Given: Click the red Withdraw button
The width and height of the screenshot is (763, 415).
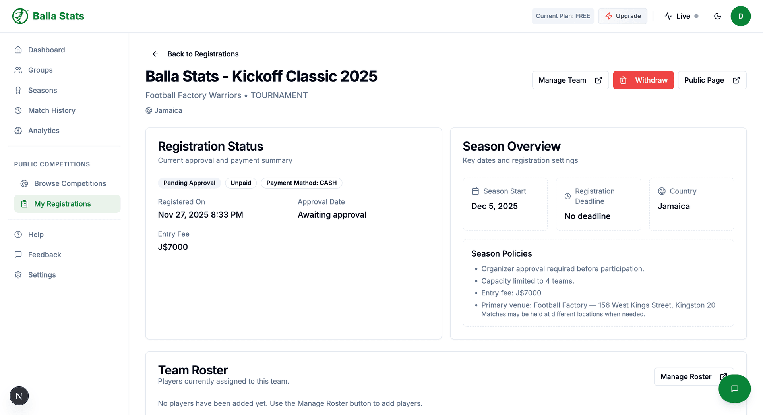Looking at the screenshot, I should 643,80.
